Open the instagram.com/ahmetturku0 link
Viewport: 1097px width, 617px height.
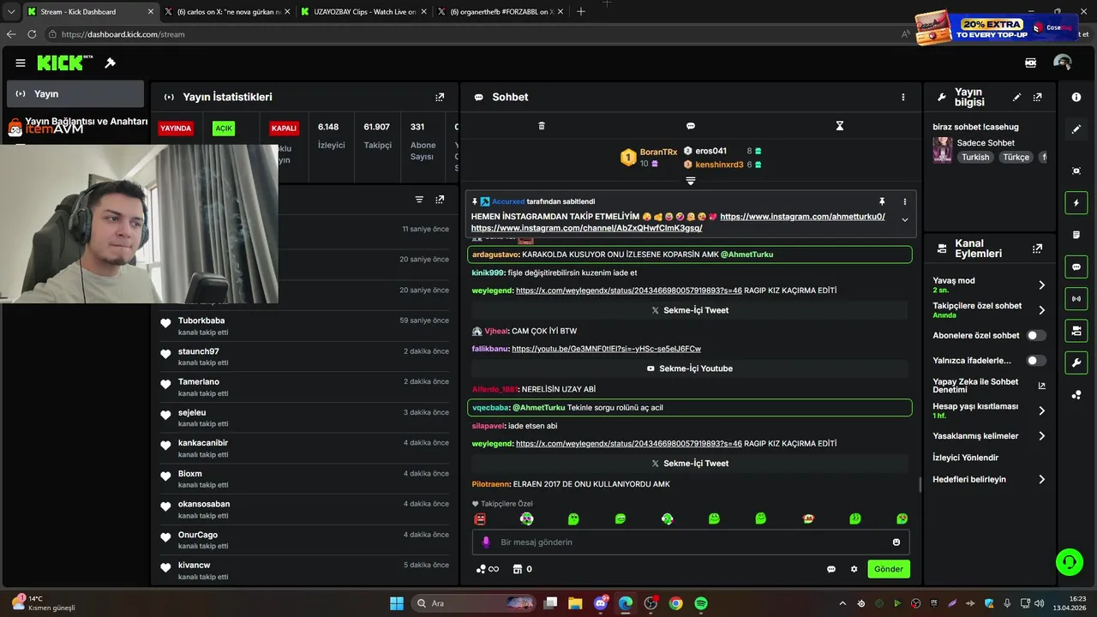802,217
